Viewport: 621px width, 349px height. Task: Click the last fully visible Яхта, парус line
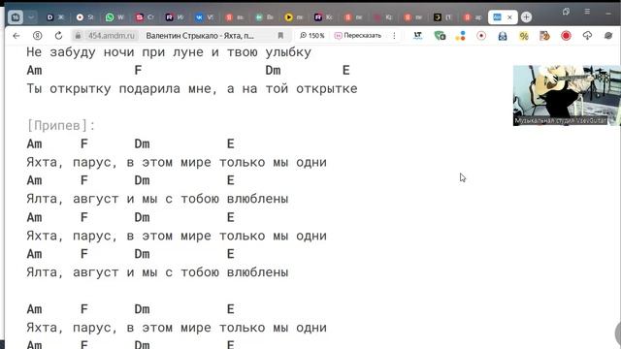click(177, 328)
